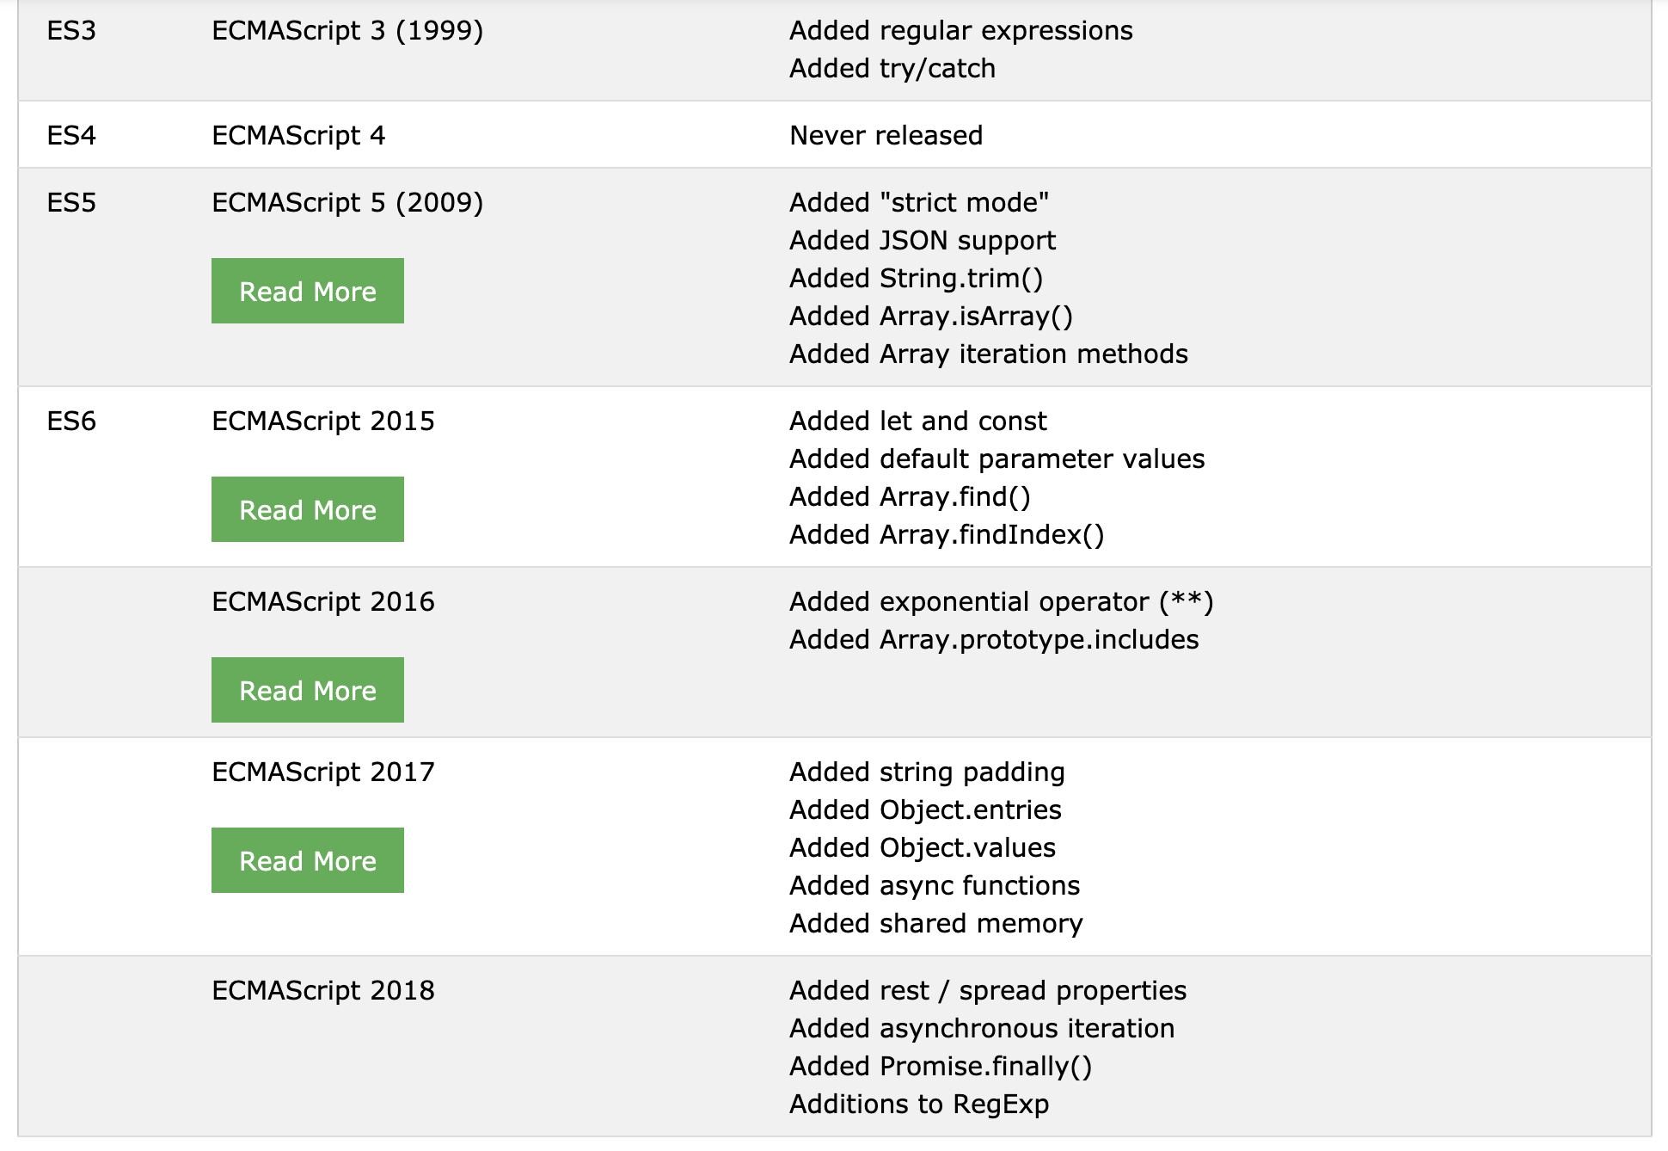Click the ES5 version cell

coord(71,203)
